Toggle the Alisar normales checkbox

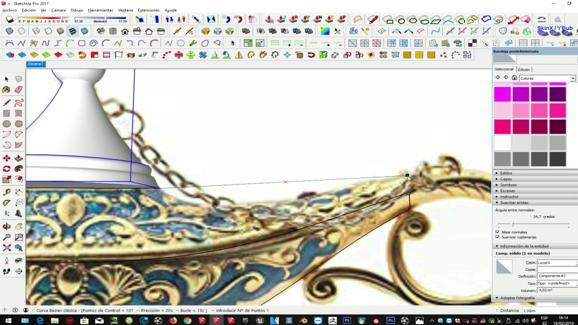pyautogui.click(x=497, y=232)
